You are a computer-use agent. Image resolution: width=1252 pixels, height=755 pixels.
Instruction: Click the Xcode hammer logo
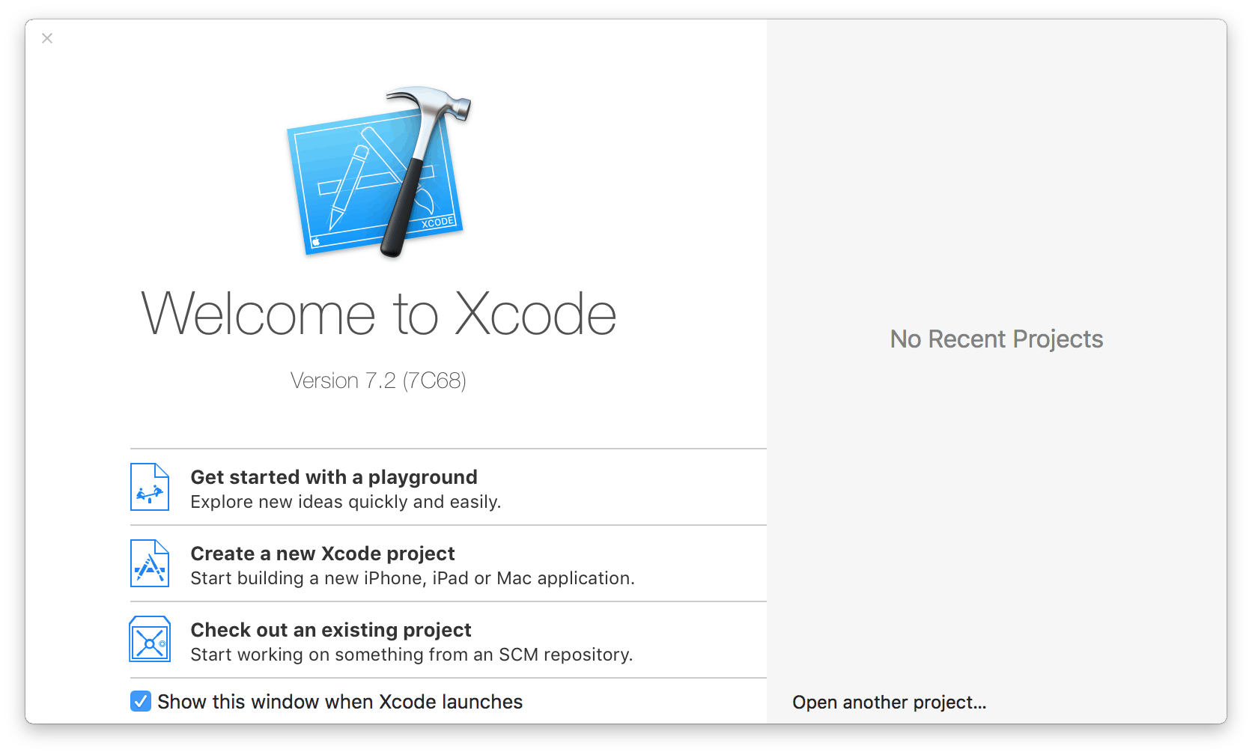[x=379, y=172]
